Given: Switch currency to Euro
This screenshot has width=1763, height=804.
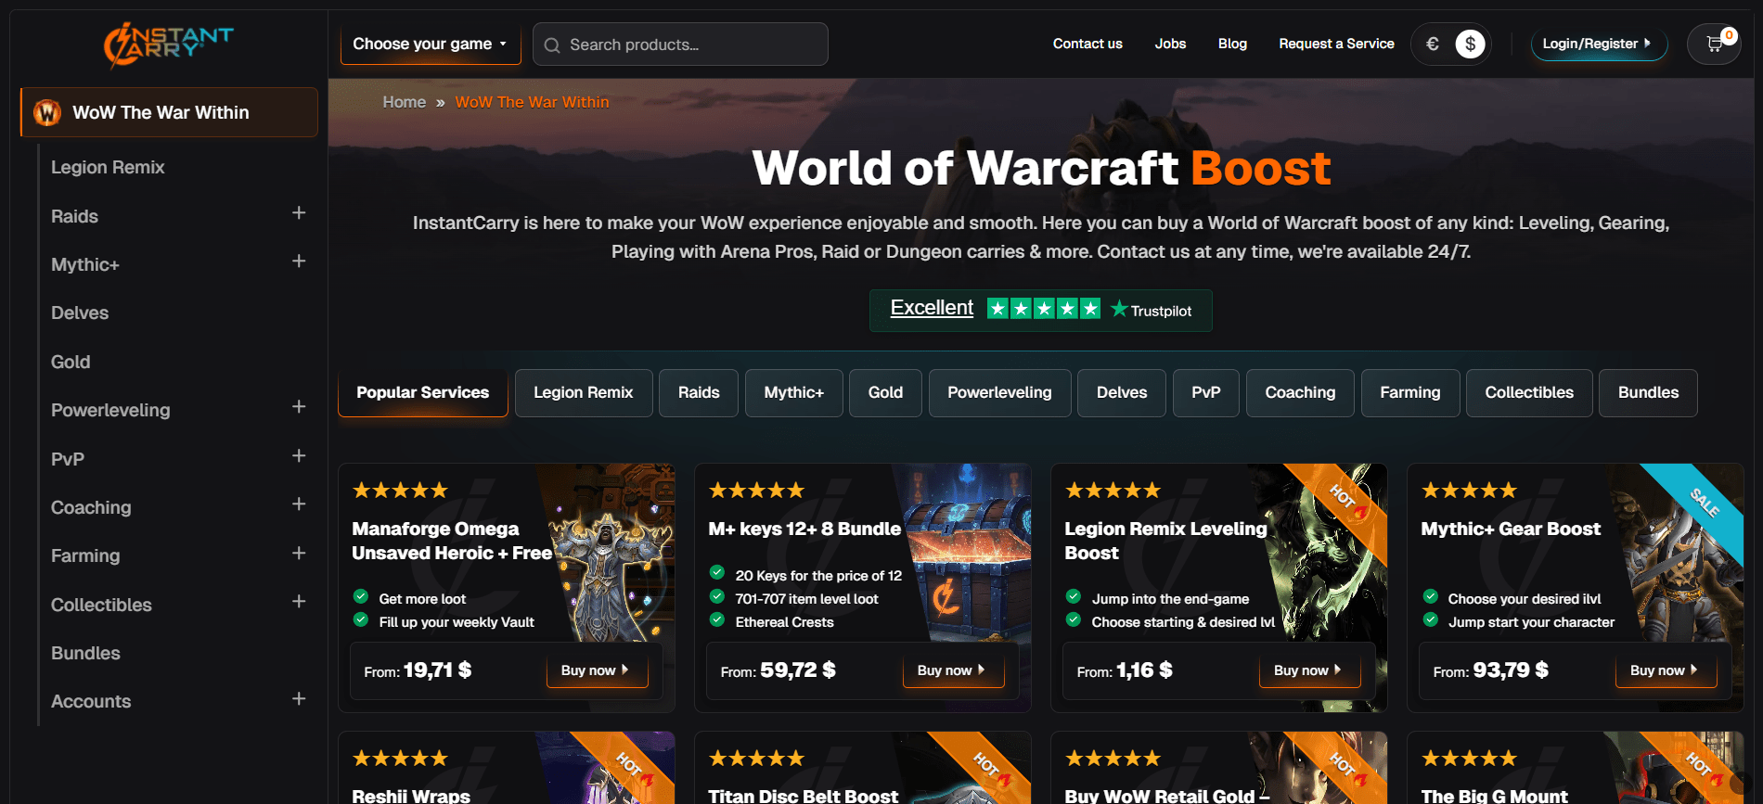Looking at the screenshot, I should [1433, 44].
